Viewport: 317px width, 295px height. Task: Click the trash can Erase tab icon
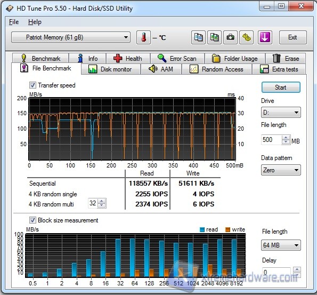click(x=277, y=58)
